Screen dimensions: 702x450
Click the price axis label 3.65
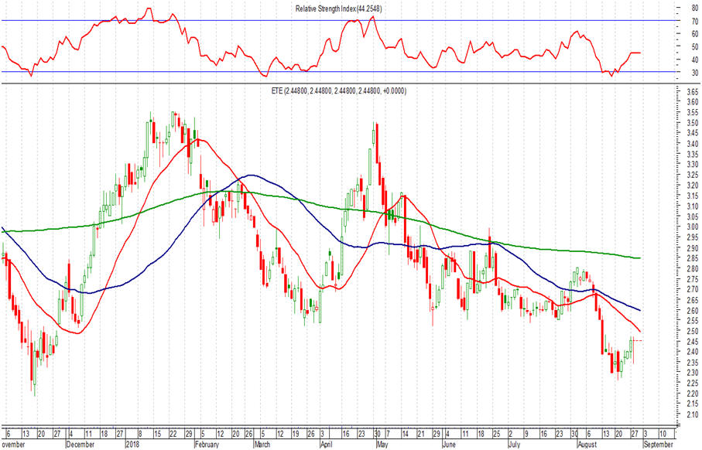point(692,92)
